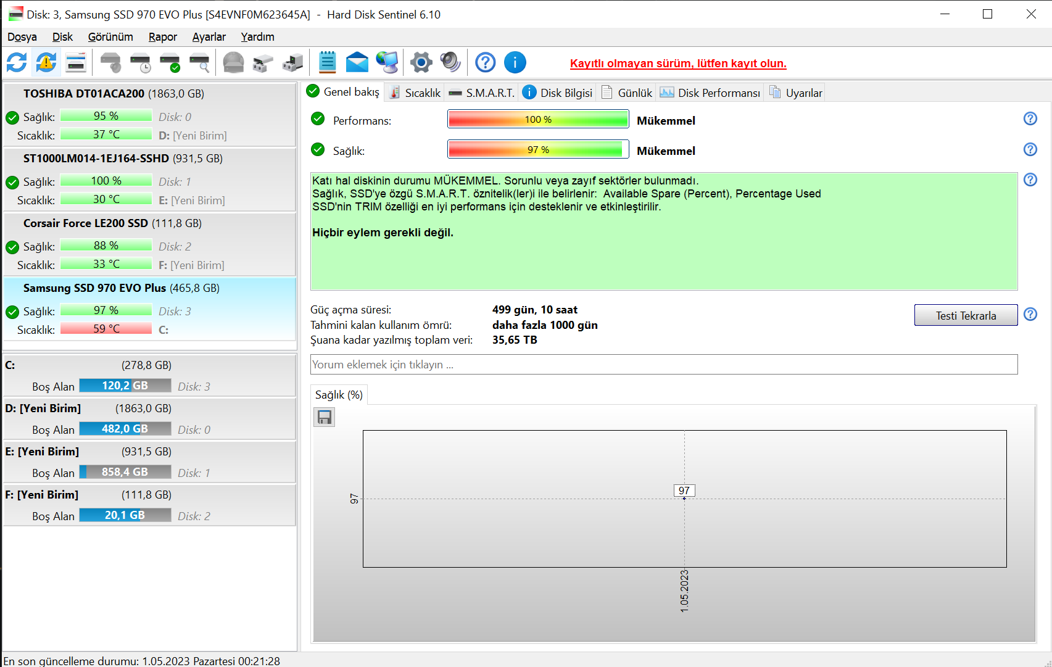
Task: Select the Samsung SSD 970 EVO Plus entry
Action: (x=150, y=309)
